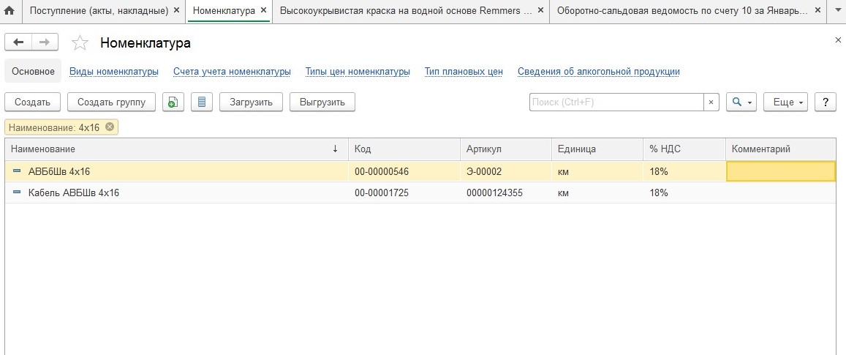Click the Home icon in tab bar
This screenshot has height=355, width=846.
10,11
